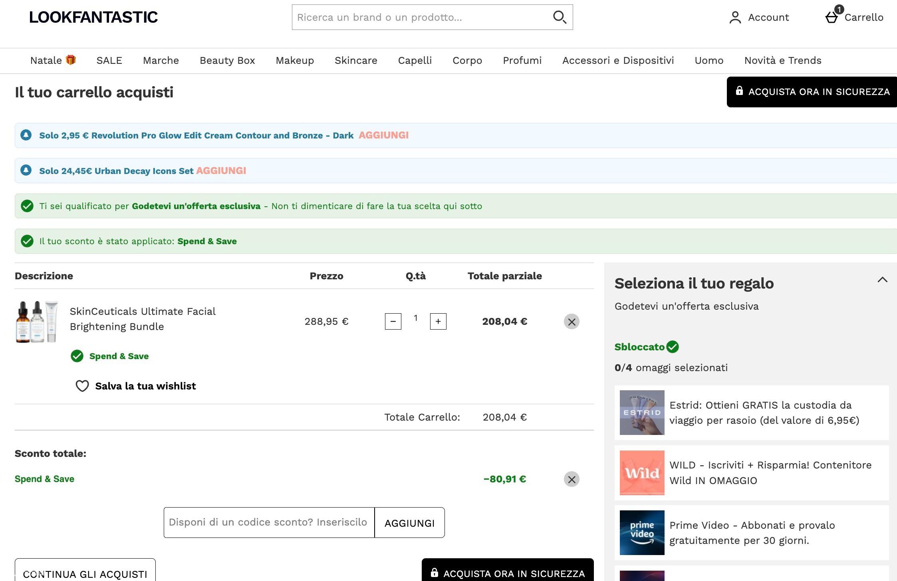The height and width of the screenshot is (581, 897).
Task: Click the bell icon for Urban Decay offer
Action: (26, 170)
